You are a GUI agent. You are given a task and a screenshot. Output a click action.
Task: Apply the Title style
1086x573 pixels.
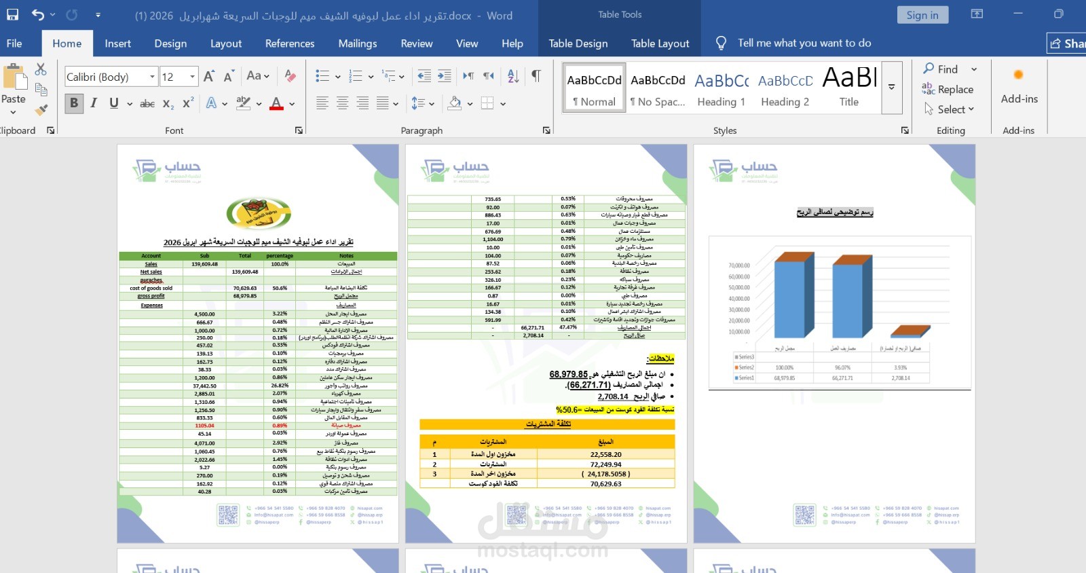click(848, 89)
